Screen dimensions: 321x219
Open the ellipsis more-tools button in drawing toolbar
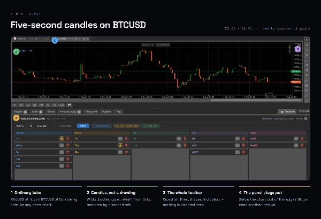[307, 100]
